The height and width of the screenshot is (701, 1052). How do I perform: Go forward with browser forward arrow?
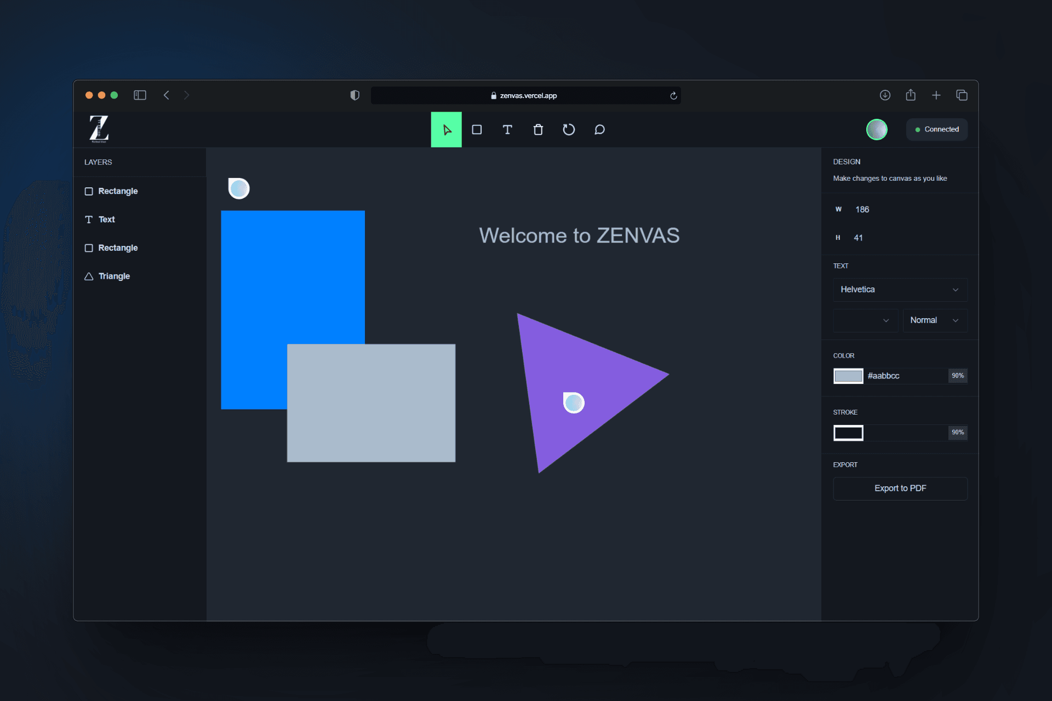(x=186, y=95)
